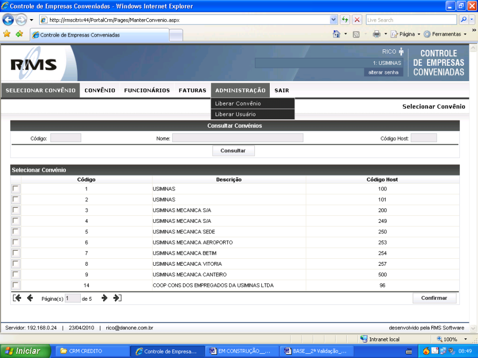This screenshot has width=478, height=358.
Task: Go to next page of convênios
Action: 104,298
